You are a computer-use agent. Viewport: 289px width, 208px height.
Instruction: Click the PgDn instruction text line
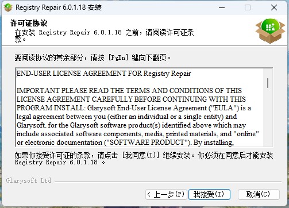tap(93, 57)
